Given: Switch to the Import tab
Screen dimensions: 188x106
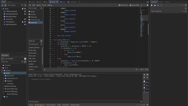Looking at the screenshot, I should click(x=10, y=2).
